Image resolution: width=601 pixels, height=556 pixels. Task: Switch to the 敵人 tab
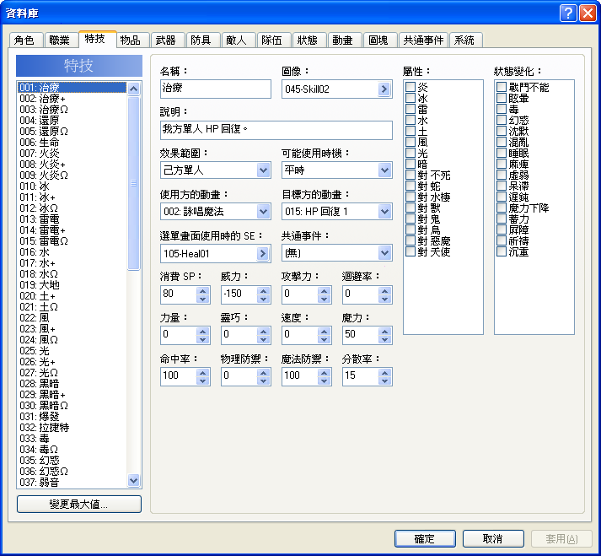237,40
